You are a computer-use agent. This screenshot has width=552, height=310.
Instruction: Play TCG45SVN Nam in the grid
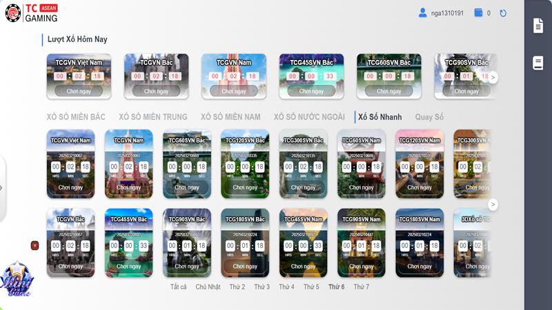(x=303, y=267)
